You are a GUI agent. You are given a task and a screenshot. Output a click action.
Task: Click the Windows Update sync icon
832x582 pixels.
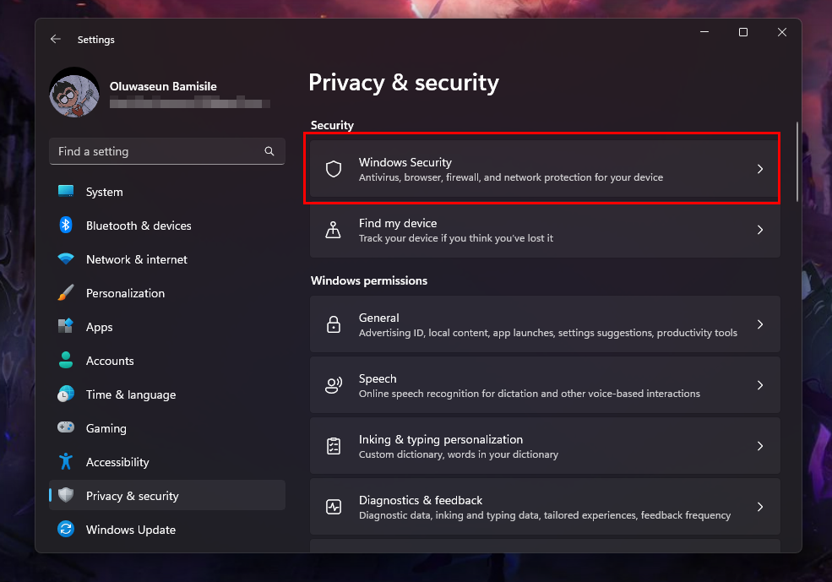point(66,530)
